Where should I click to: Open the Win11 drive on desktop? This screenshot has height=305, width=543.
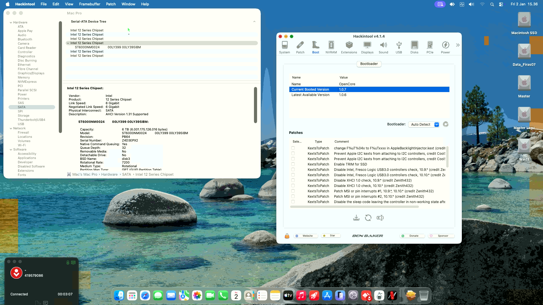coord(524,150)
